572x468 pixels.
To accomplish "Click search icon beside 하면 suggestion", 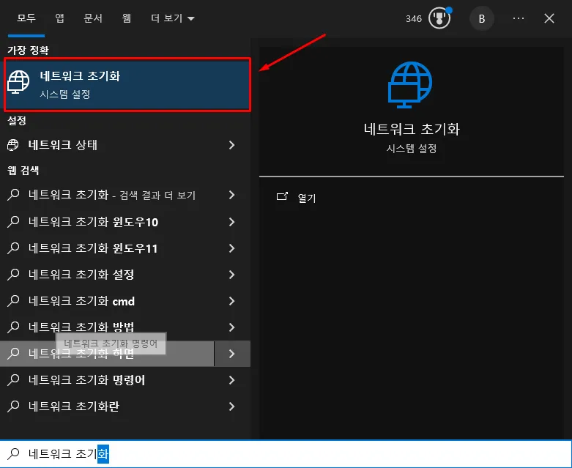I will [13, 353].
